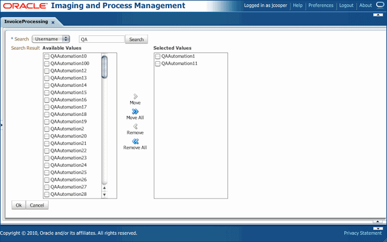Open Preferences in the header
This screenshot has width=387, height=242.
tap(321, 5)
